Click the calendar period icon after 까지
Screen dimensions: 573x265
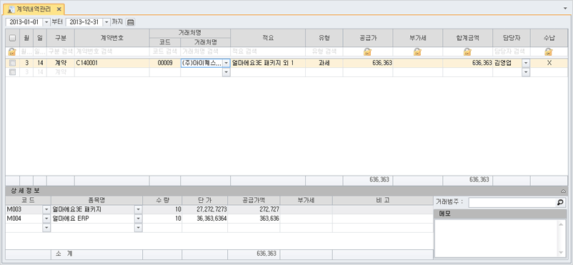(x=131, y=22)
